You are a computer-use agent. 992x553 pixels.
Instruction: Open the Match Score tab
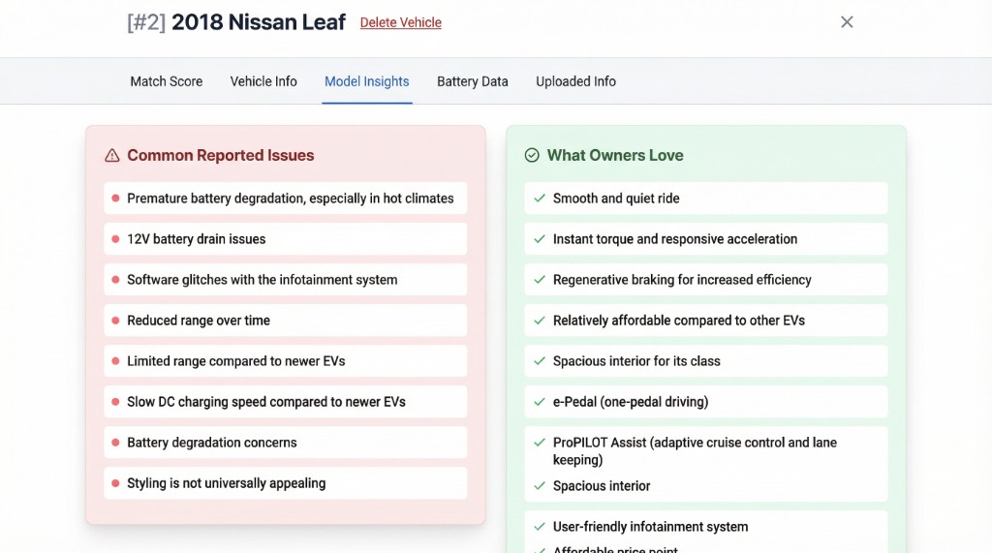(x=167, y=81)
